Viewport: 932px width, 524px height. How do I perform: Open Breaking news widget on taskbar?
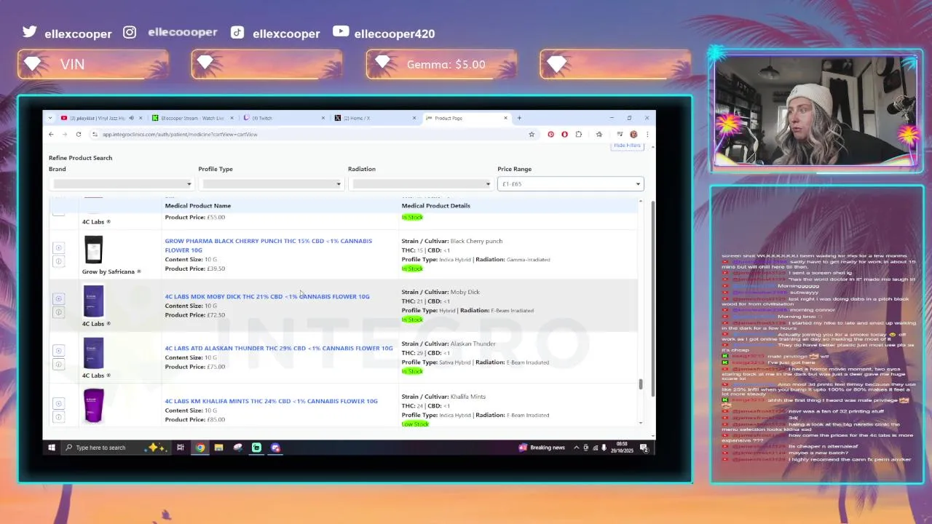[542, 448]
